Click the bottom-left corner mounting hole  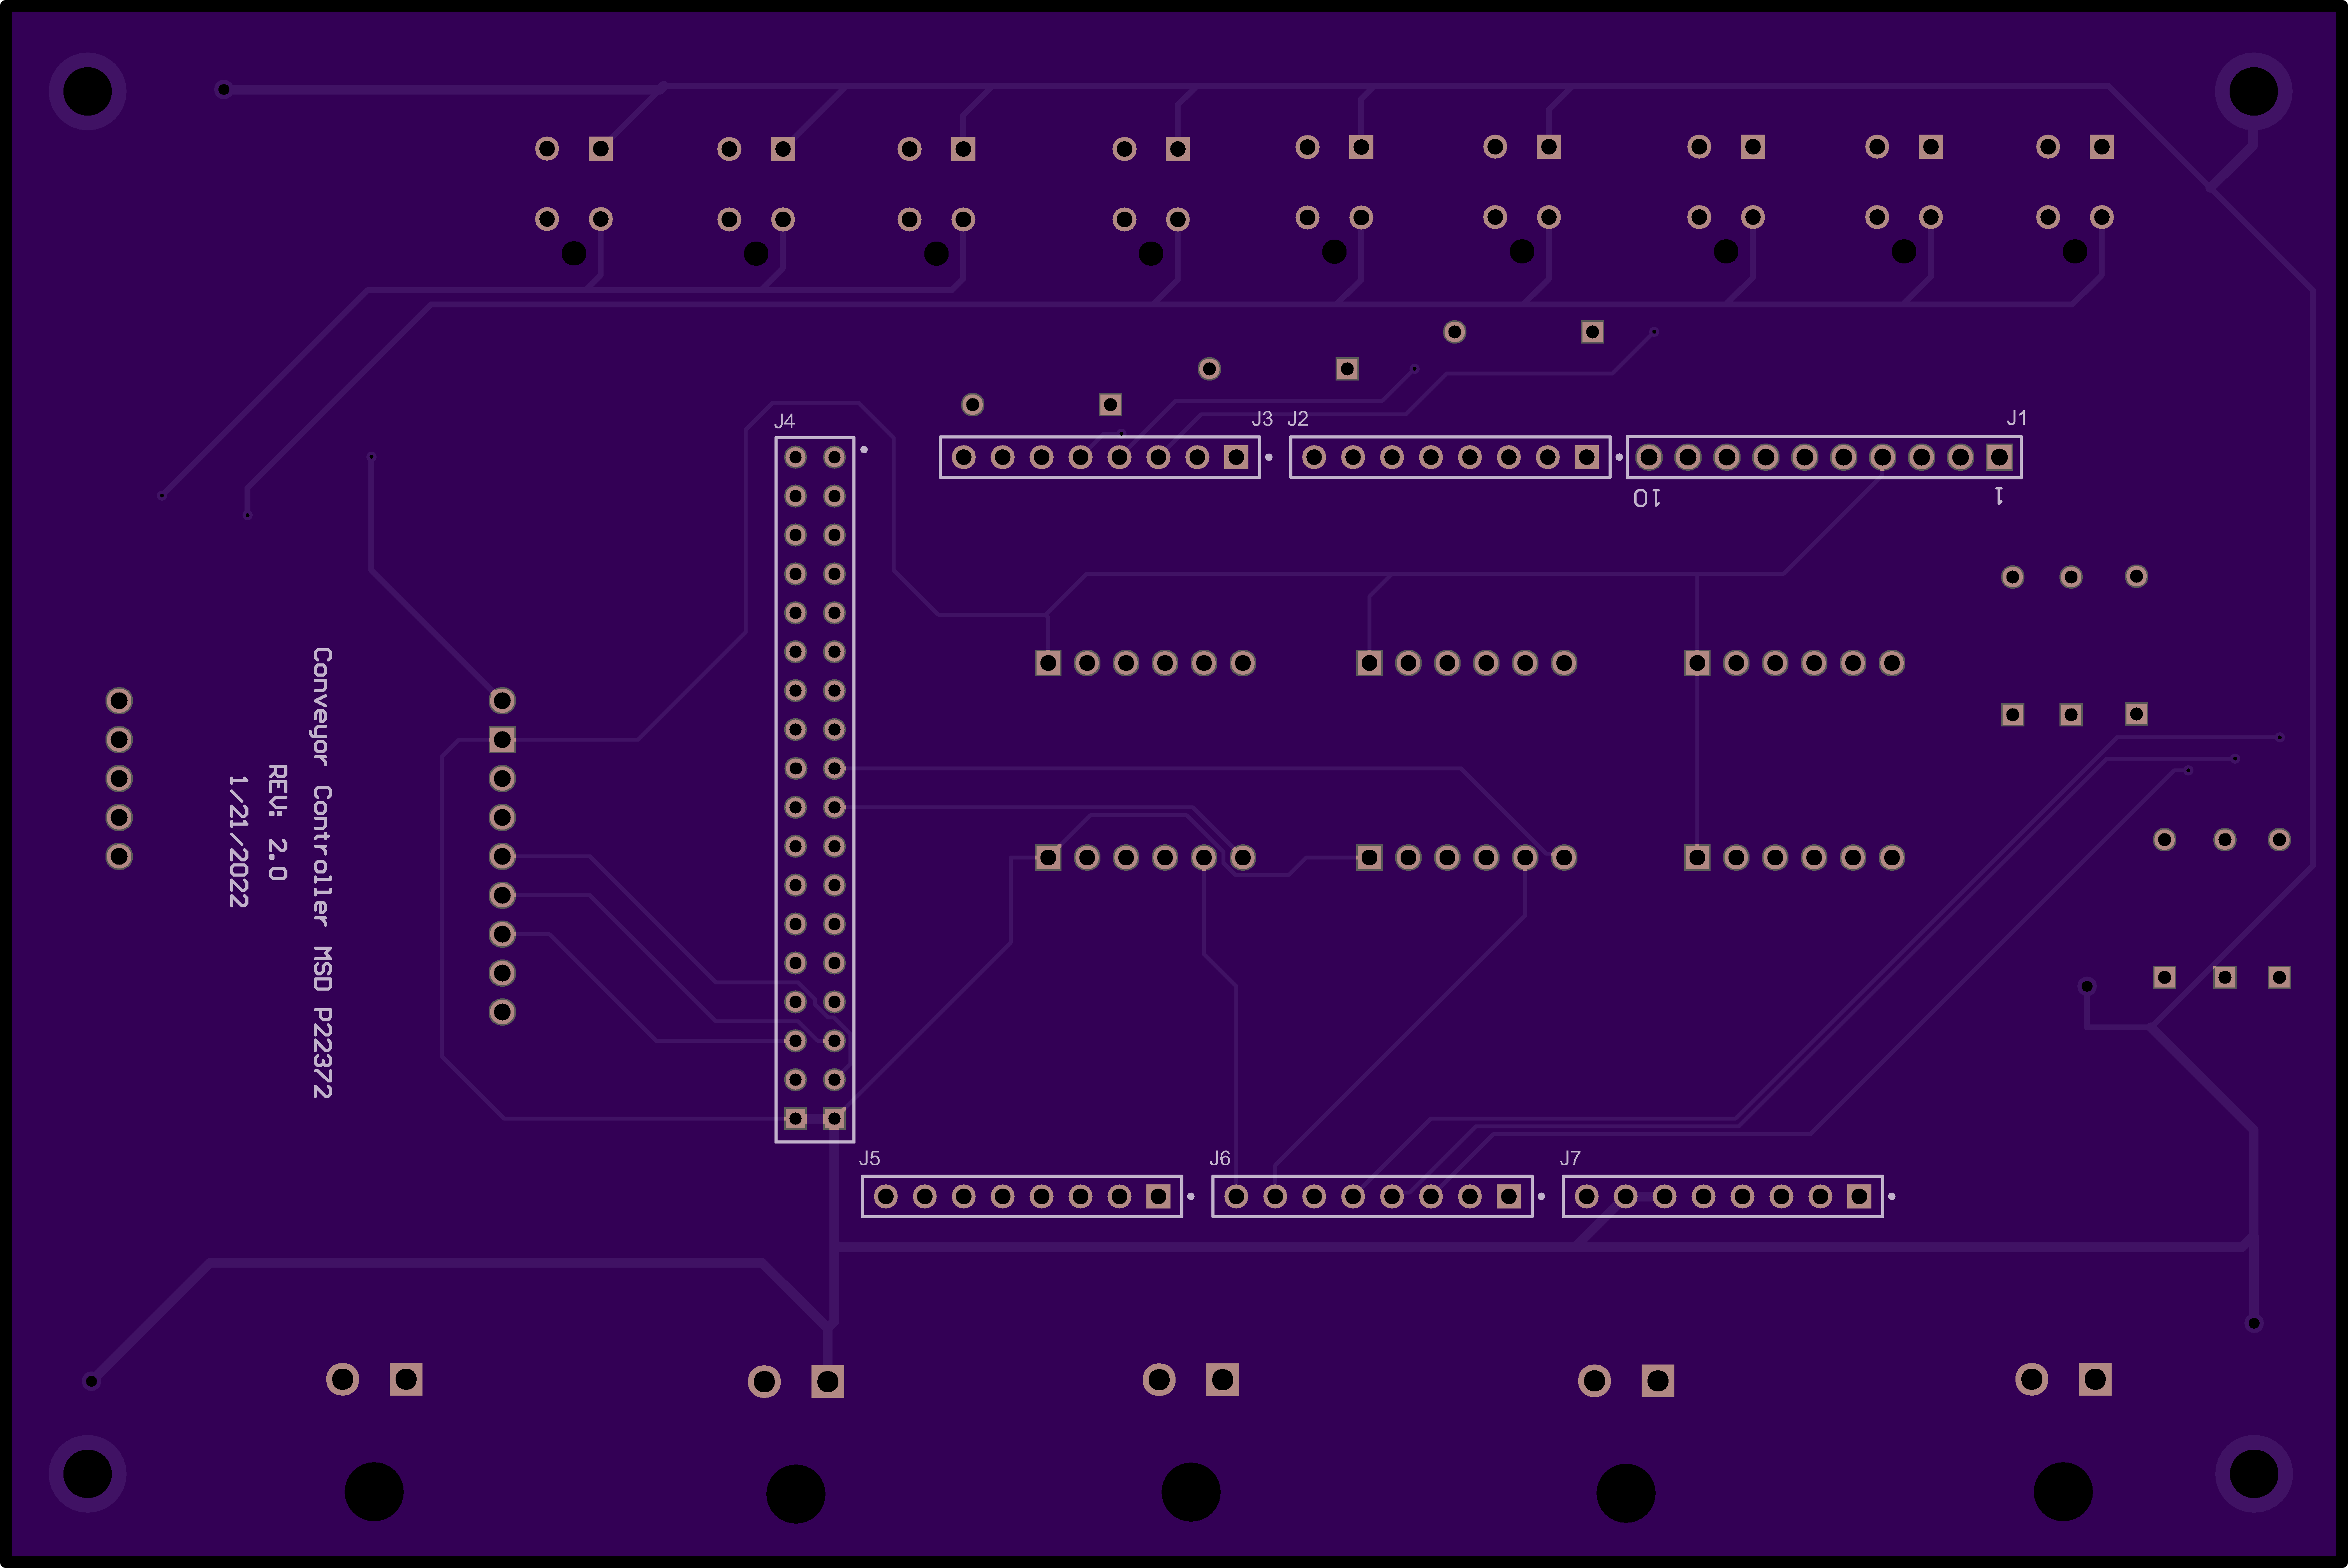coord(87,1474)
